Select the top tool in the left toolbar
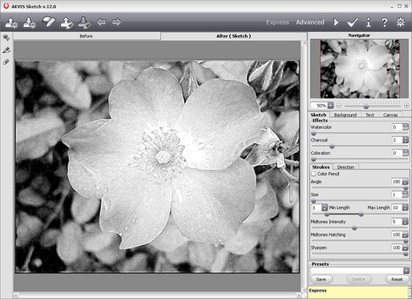 click(x=7, y=38)
